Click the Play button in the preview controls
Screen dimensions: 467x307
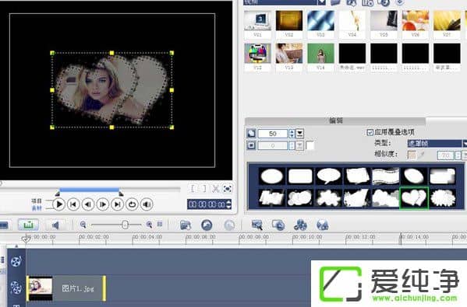[59, 204]
